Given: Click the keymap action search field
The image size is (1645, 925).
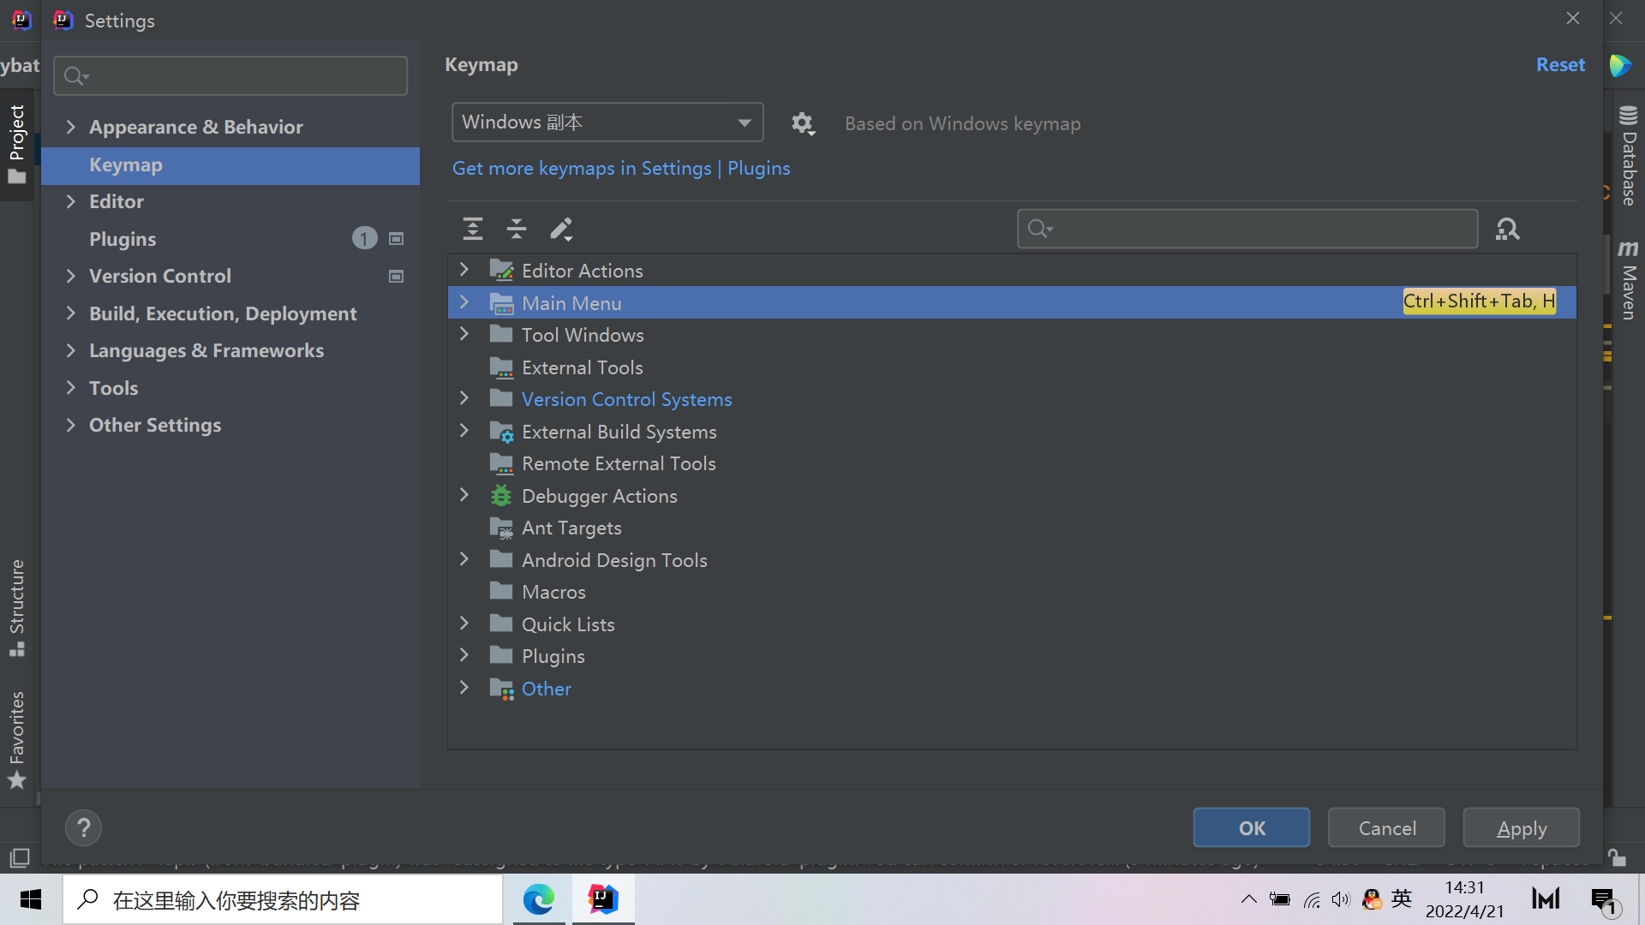Looking at the screenshot, I should click(x=1259, y=229).
